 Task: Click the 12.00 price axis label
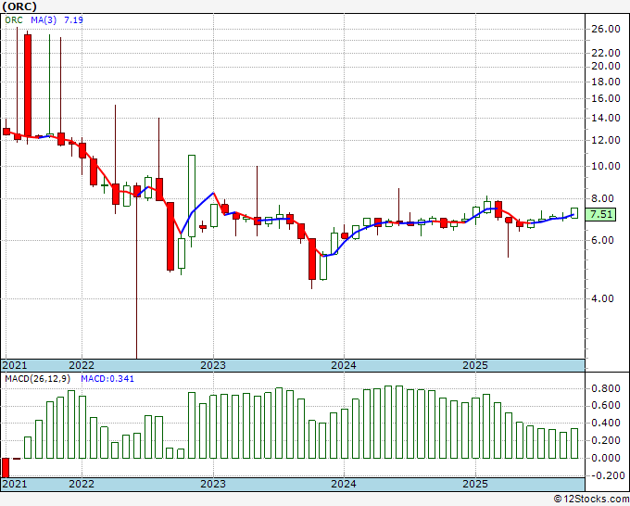(x=606, y=140)
